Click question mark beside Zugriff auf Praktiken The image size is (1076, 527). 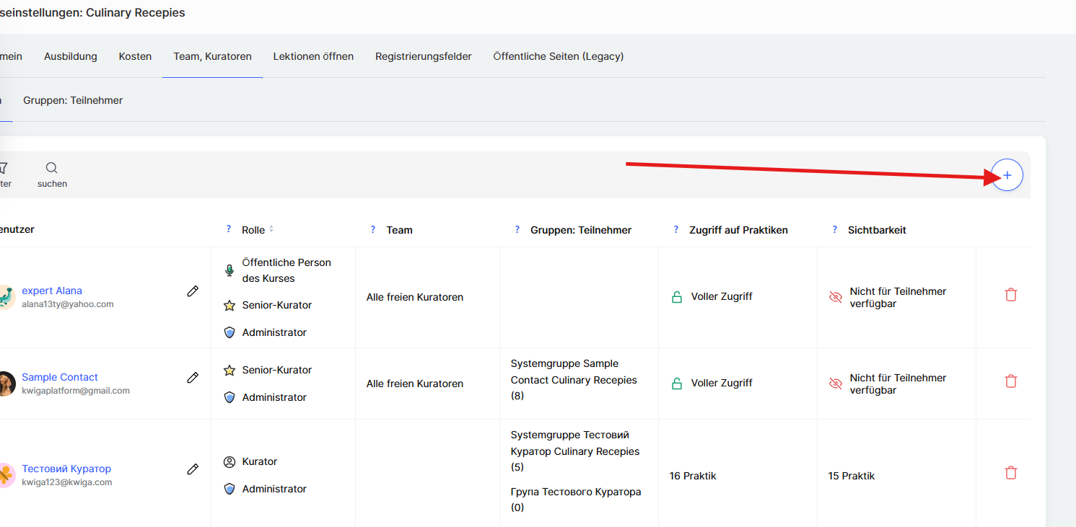click(676, 230)
